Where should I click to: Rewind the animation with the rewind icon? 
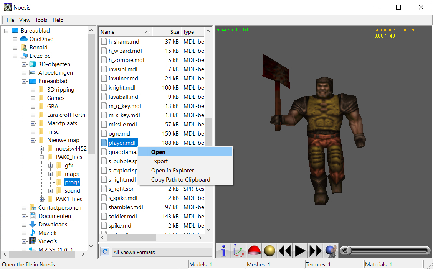pos(284,251)
